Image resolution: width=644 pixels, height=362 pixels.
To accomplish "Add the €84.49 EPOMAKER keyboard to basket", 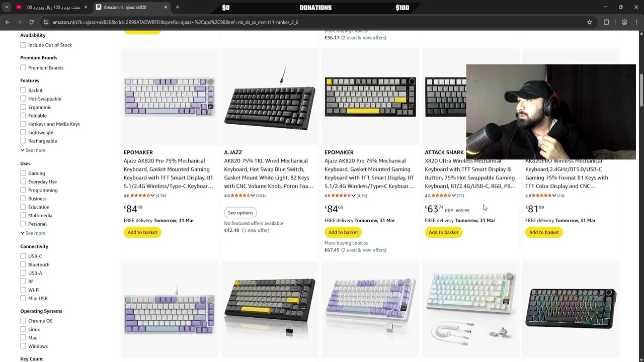I will pos(142,232).
